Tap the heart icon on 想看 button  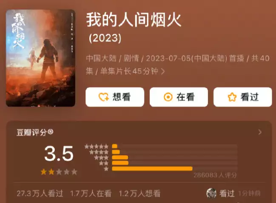click(x=103, y=97)
